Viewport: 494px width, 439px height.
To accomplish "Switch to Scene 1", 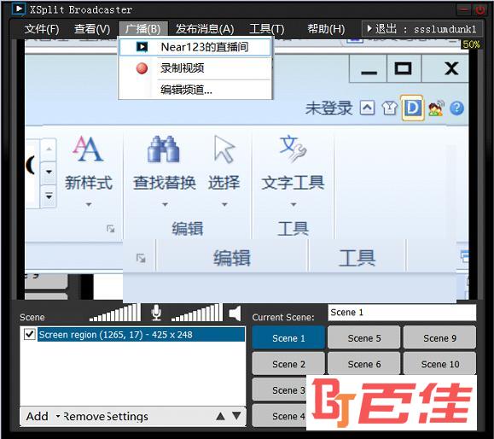I will coord(288,338).
